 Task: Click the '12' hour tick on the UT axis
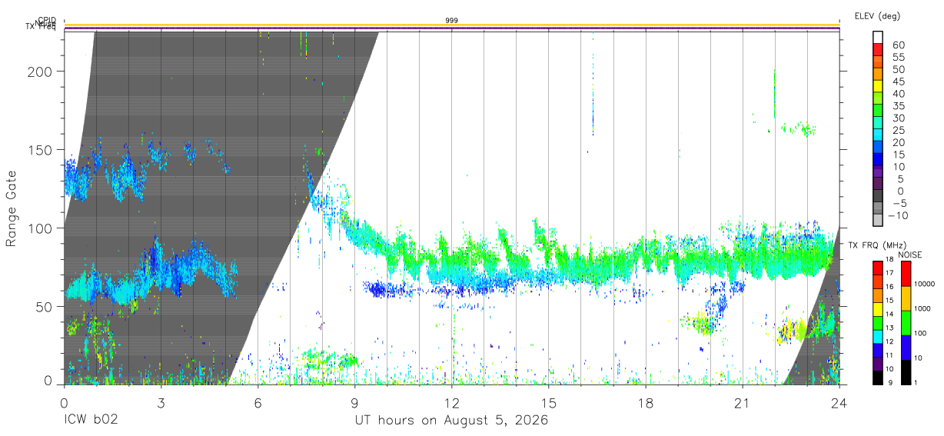(452, 403)
